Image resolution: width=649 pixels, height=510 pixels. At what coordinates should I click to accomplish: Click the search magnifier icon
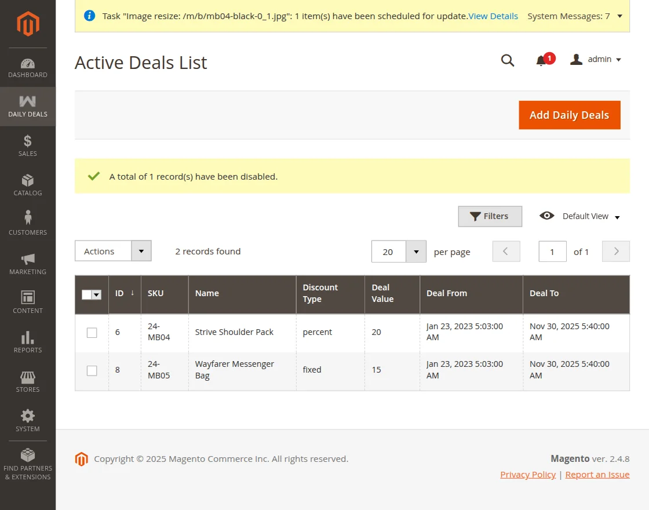pos(508,60)
